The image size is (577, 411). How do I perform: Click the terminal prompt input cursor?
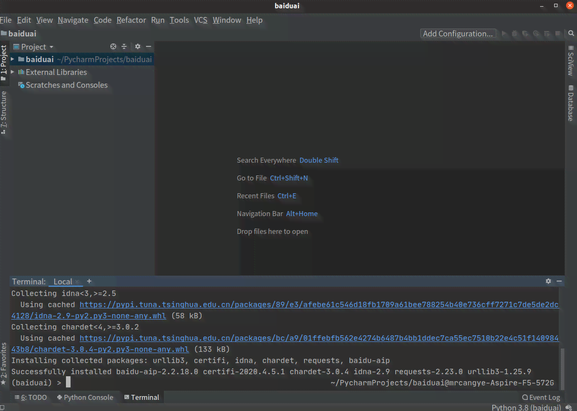68,382
